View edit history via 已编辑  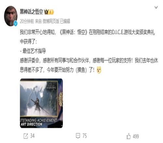tap(65, 21)
